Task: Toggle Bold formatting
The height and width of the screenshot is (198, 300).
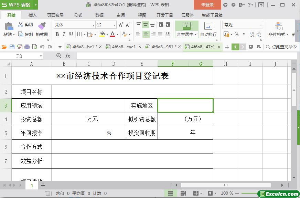Action: click(x=57, y=34)
